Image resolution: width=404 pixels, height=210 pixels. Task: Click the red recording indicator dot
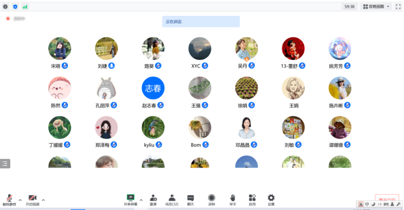(x=8, y=18)
